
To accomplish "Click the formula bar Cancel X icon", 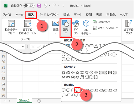I will (x=33, y=46).
